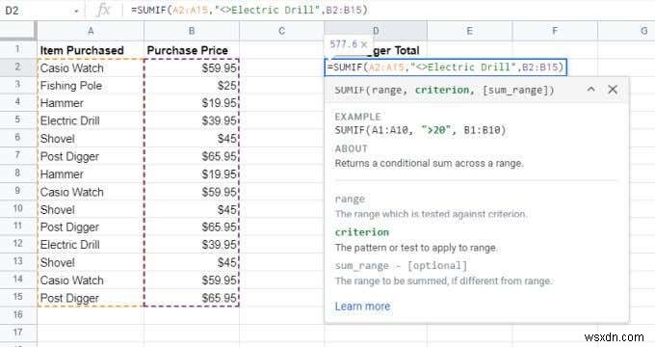This screenshot has height=347, width=655.
Task: Select column F header
Action: 555,31
